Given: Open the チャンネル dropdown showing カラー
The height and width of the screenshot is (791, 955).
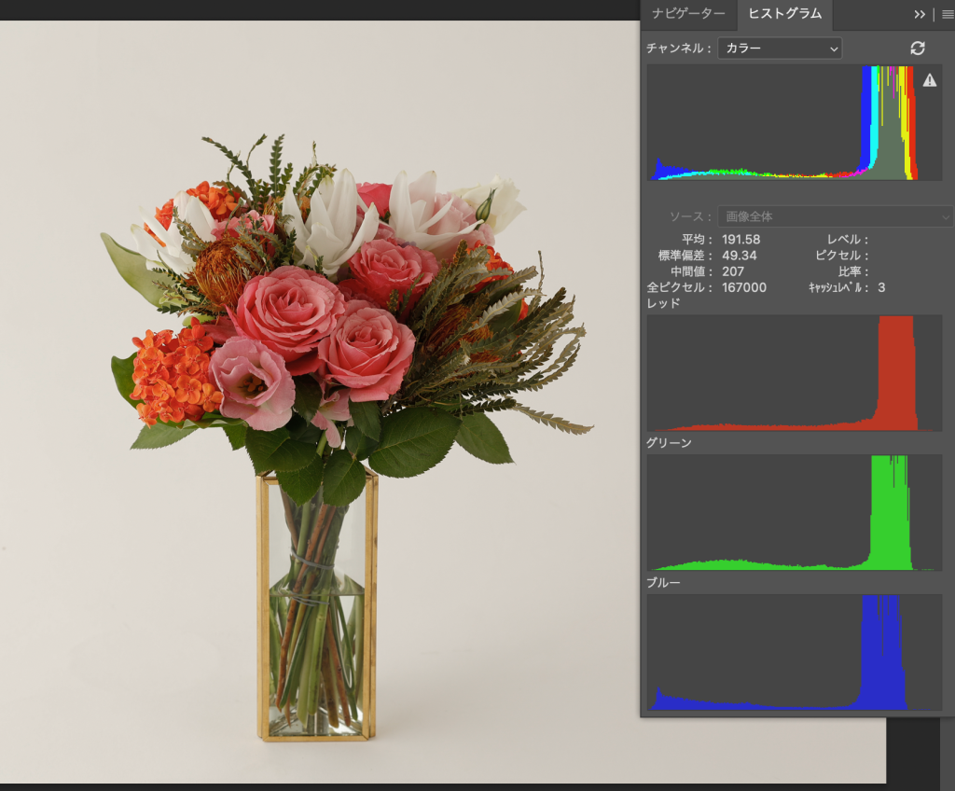Looking at the screenshot, I should pos(779,49).
